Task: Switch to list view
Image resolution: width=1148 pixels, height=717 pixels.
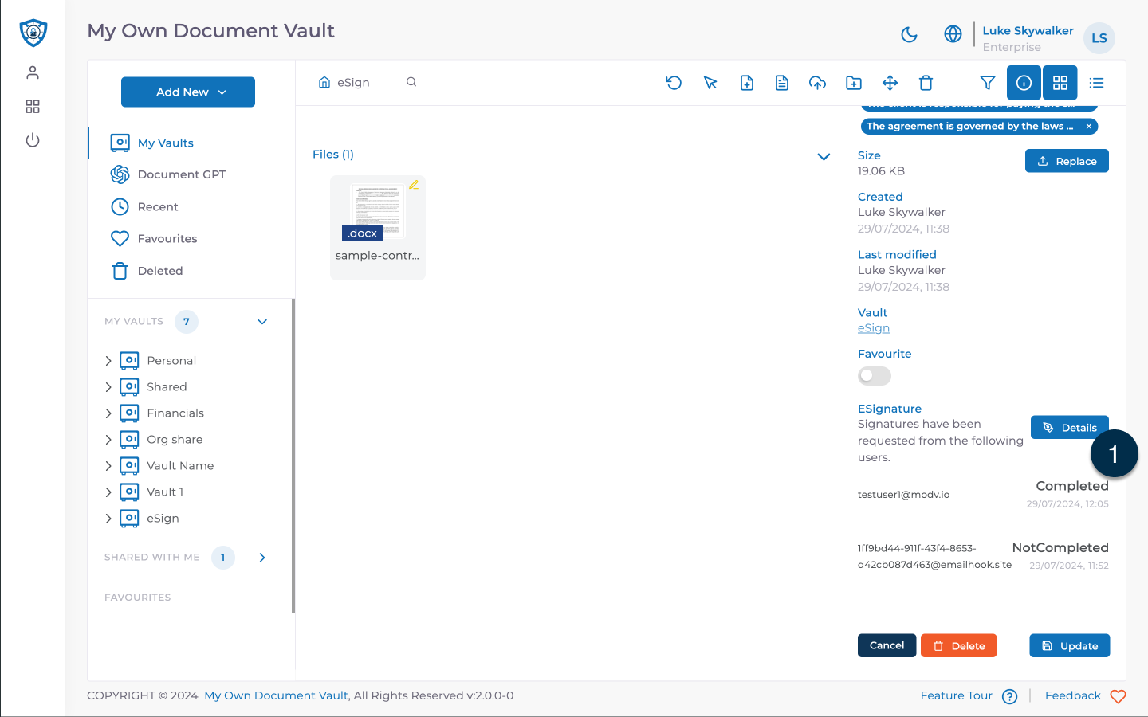Action: (x=1097, y=83)
